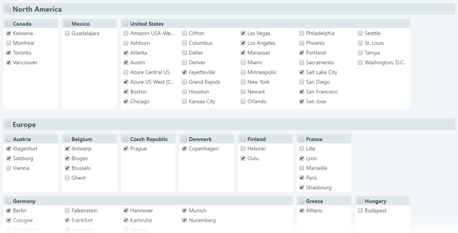Viewport: 458px width, 233px height.
Task: Toggle the Austria country checkbox
Action: [8, 139]
